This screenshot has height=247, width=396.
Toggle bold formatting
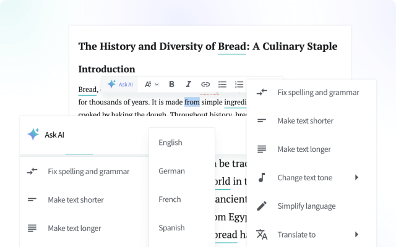pos(172,85)
